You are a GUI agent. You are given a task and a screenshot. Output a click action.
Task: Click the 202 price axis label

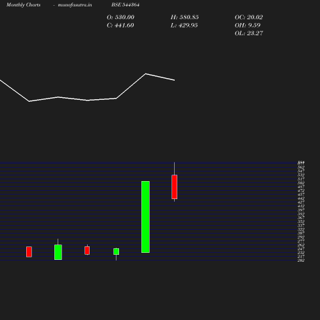(301, 260)
